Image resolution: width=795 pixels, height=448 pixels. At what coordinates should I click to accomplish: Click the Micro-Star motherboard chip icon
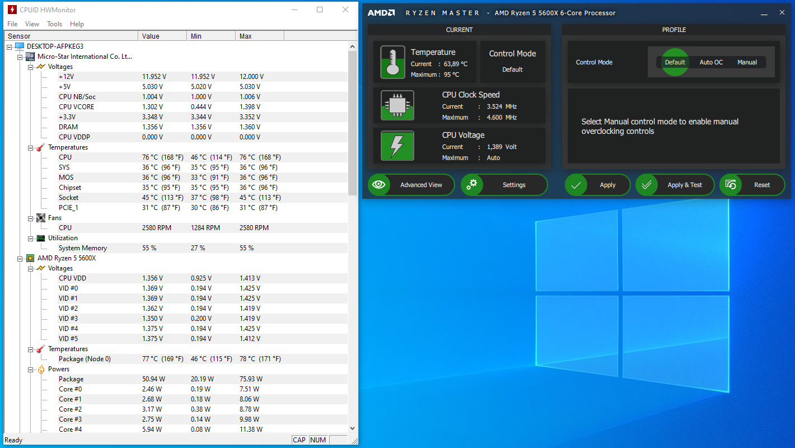pos(30,57)
